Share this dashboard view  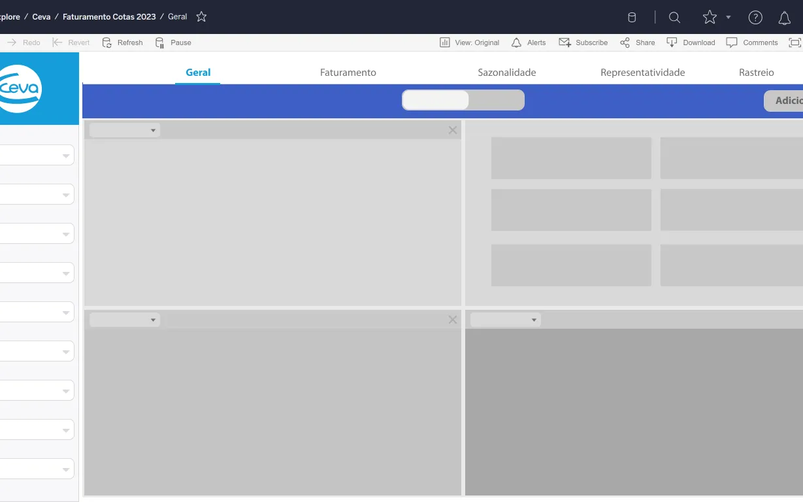pyautogui.click(x=638, y=42)
